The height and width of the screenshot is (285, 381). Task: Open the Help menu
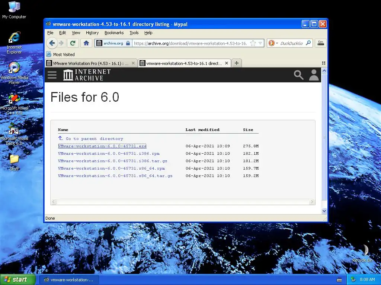(148, 33)
